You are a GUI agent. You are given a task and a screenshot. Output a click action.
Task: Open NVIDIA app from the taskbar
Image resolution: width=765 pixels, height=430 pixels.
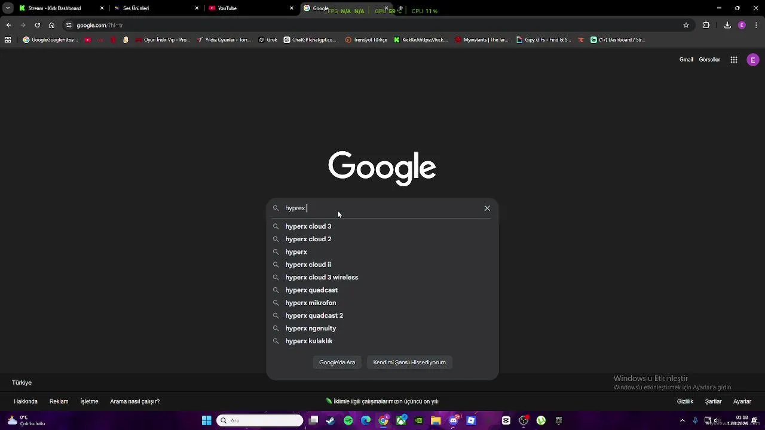[x=418, y=420]
